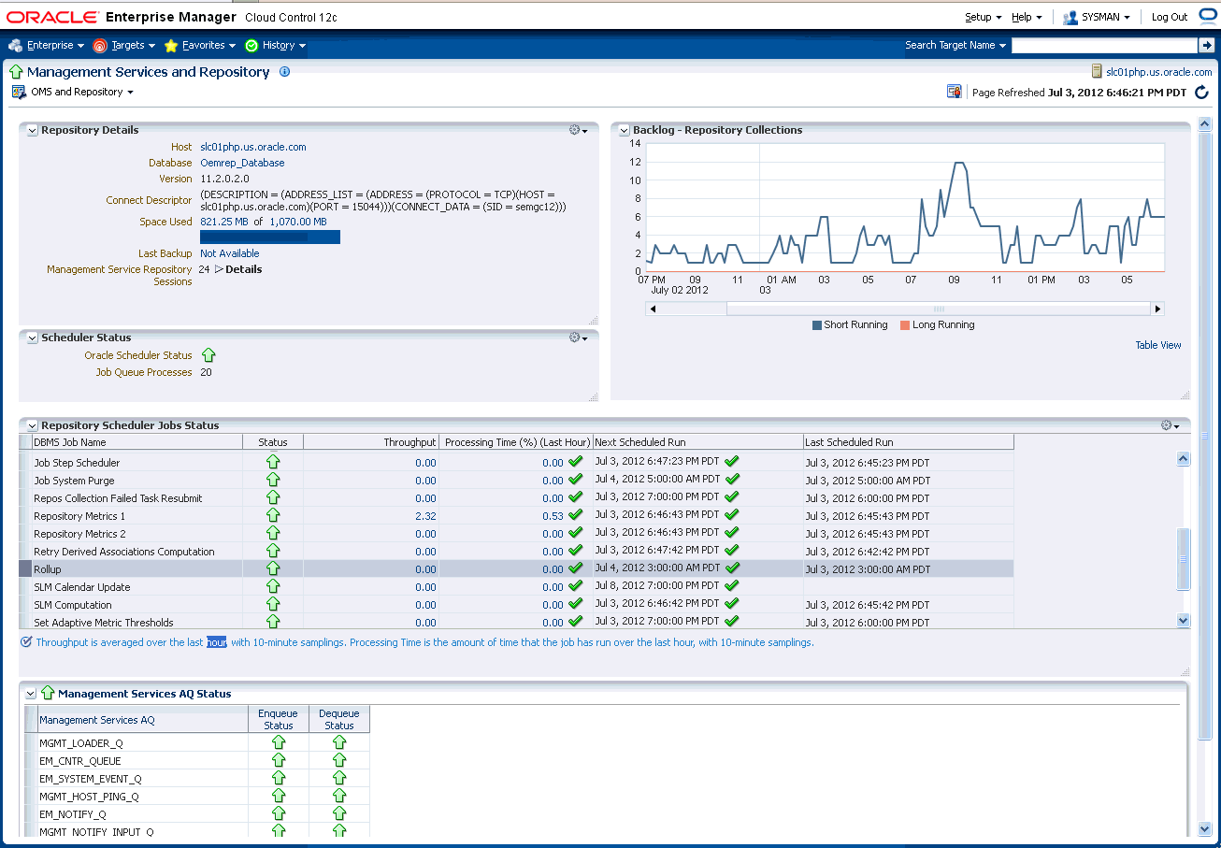
Task: Click the slc01php.us.oracle.com link at top right
Action: point(1158,72)
